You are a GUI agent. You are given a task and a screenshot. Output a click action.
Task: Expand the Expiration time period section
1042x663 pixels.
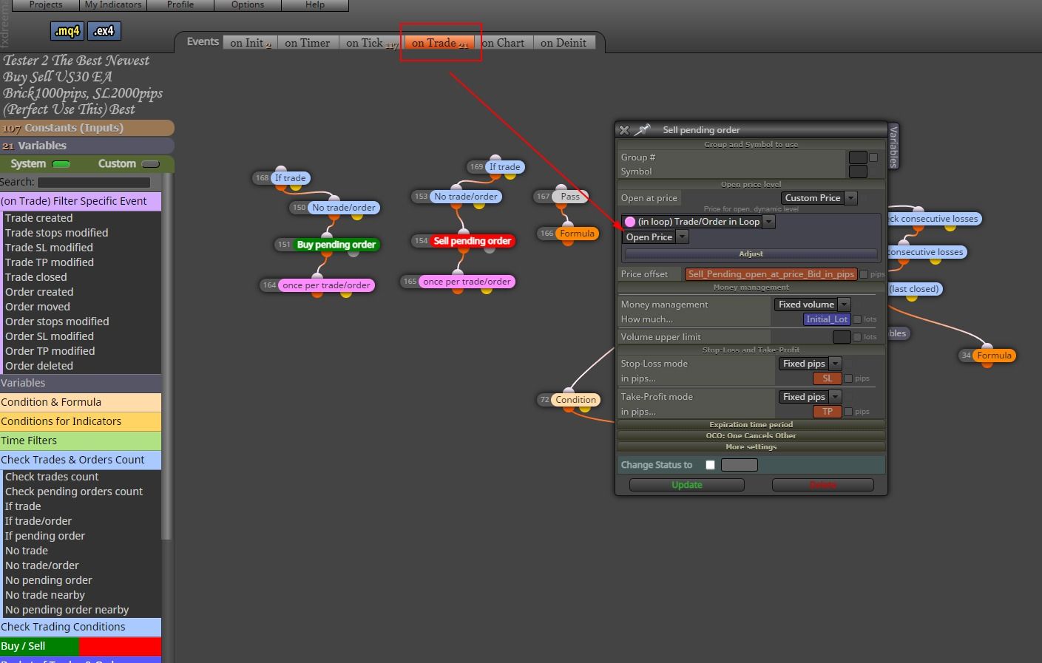[x=751, y=424]
